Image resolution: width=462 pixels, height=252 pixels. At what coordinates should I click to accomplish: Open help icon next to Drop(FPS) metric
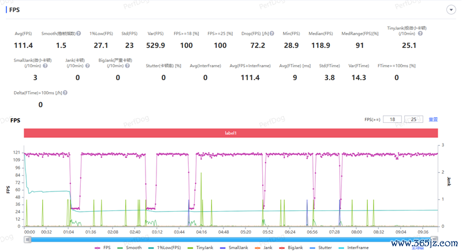point(272,33)
